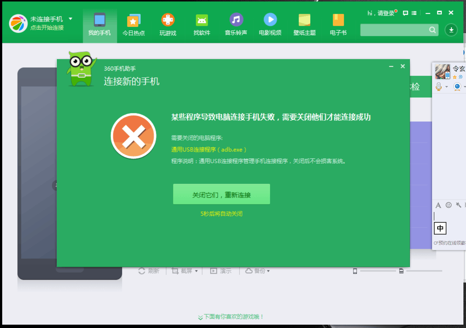Click the blue swirl icon under contact name
Viewport: 466px width, 328px height.
click(460, 77)
